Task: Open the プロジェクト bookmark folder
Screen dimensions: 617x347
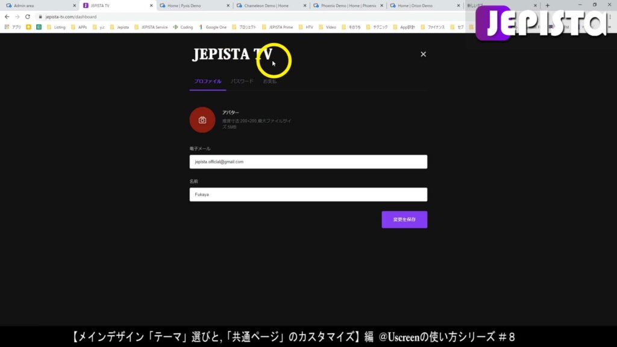Action: [244, 27]
